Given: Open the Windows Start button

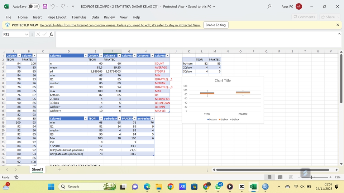Looking at the screenshot, I should click(51, 187).
